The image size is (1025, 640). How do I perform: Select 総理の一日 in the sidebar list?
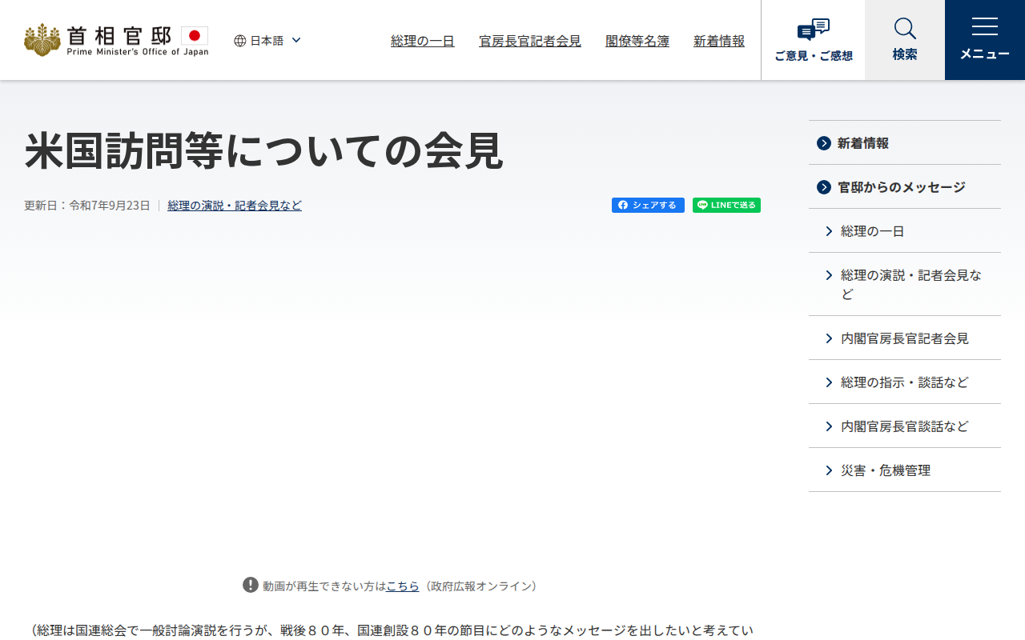point(873,231)
